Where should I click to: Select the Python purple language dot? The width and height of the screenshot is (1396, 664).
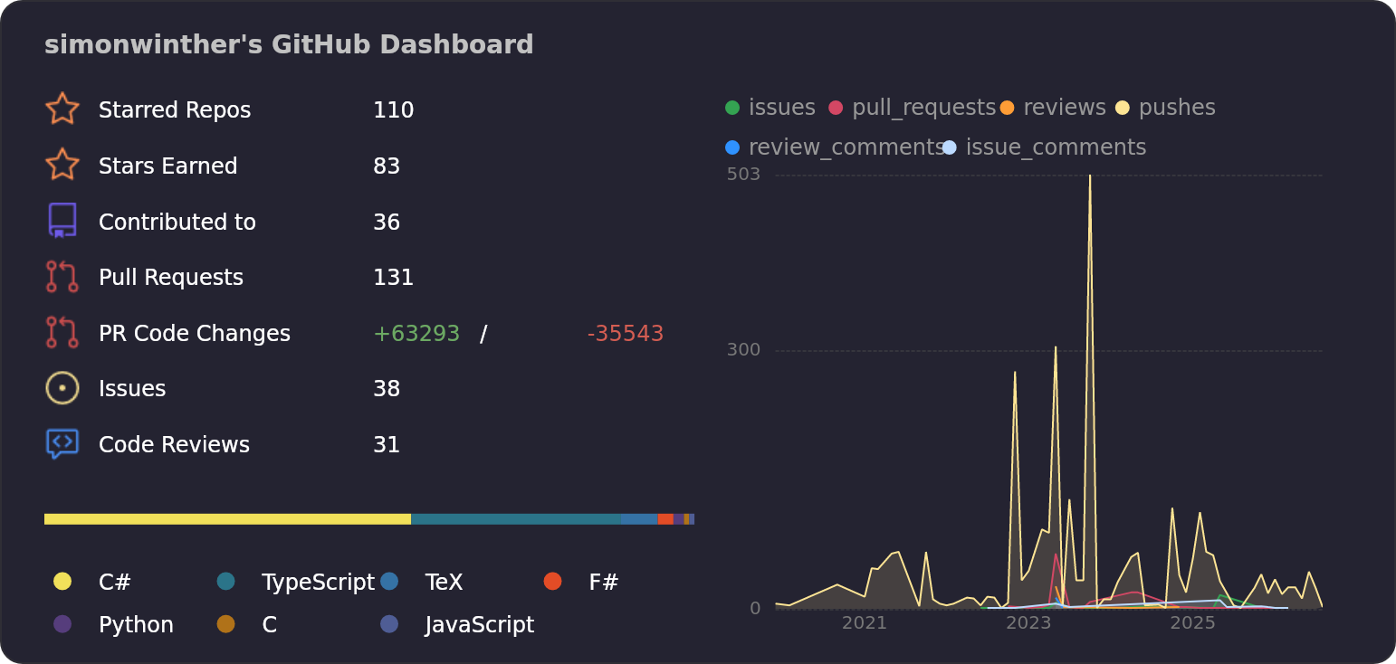tap(62, 624)
